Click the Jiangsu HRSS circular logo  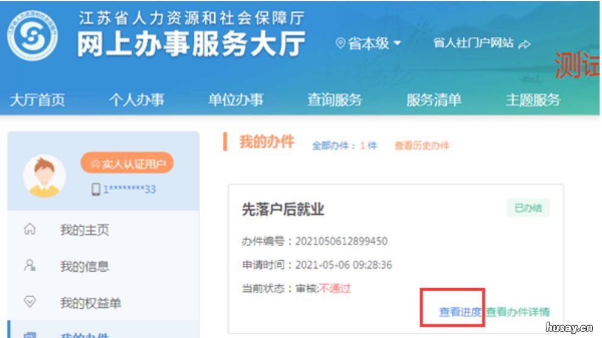(x=33, y=36)
